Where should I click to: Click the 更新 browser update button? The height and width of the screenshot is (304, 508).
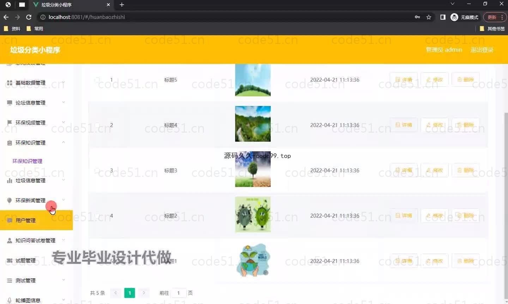click(495, 17)
